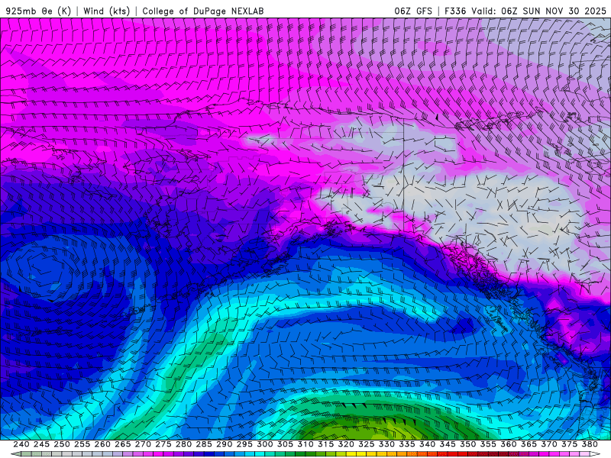Click the 355 color scale label
Viewport: 611px width, 458px height.
488,444
